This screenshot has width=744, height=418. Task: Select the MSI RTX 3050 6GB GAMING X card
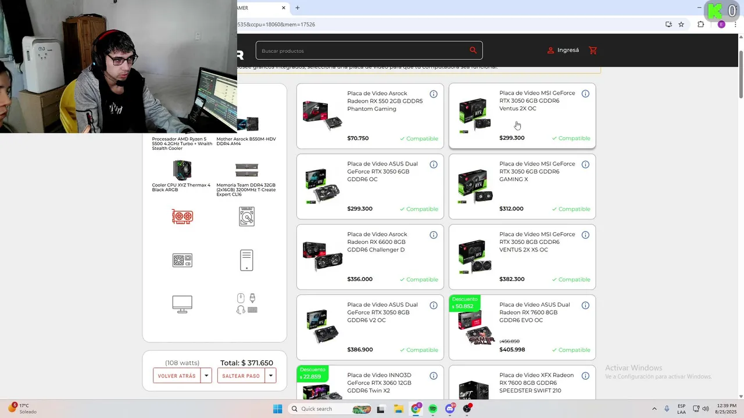pos(522,186)
